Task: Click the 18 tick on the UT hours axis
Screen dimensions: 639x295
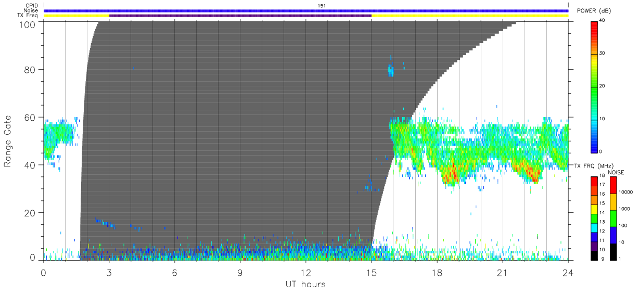Action: (x=437, y=273)
